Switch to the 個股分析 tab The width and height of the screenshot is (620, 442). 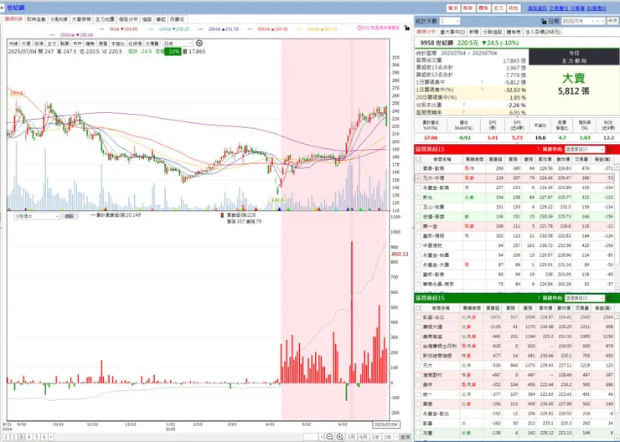(x=128, y=19)
